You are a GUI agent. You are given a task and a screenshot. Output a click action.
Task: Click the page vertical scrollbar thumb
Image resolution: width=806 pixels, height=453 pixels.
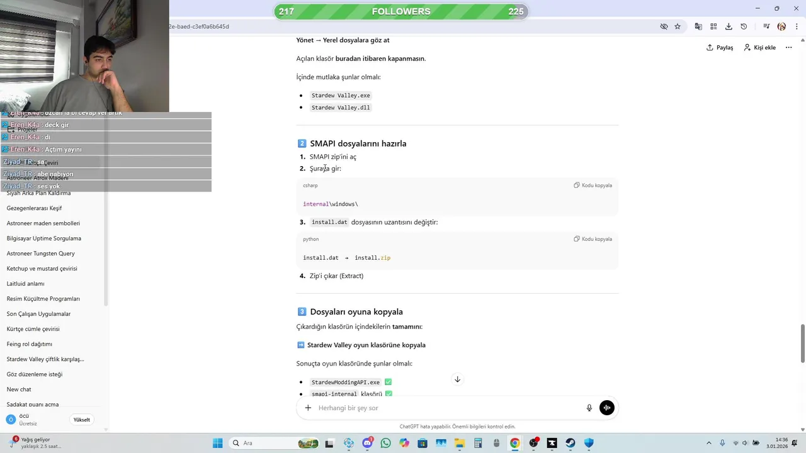tap(802, 344)
